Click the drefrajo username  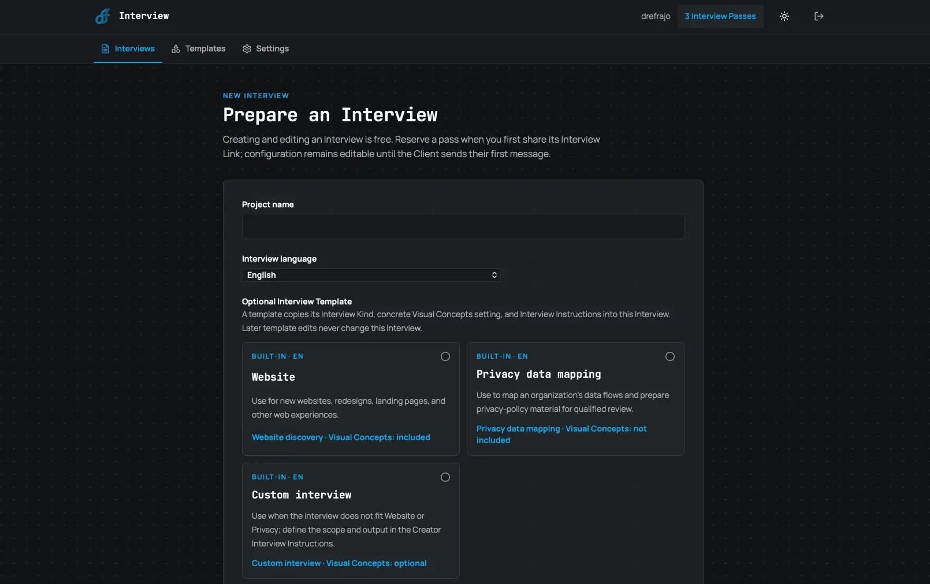[656, 16]
